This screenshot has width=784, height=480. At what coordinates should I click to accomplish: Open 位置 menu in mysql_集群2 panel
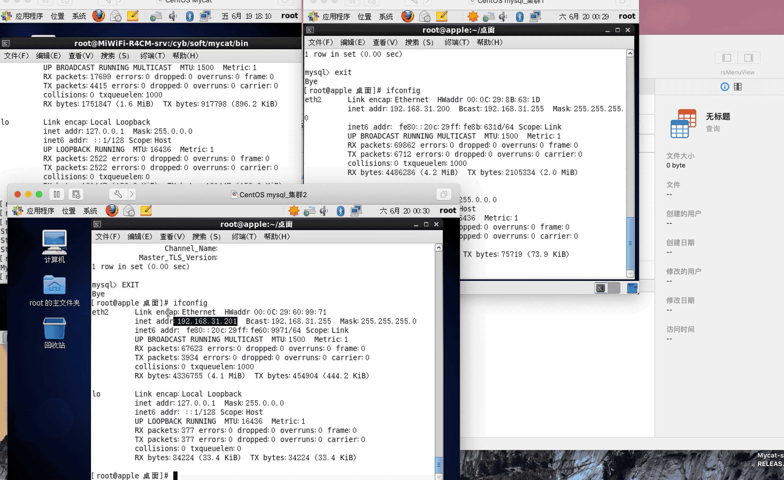click(x=69, y=211)
